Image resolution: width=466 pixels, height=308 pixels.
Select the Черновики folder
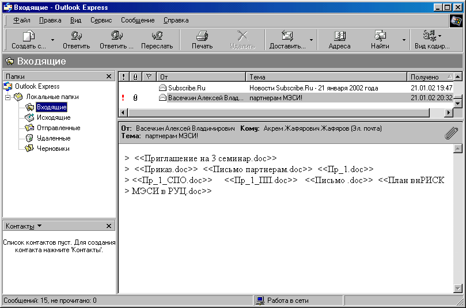(x=53, y=149)
